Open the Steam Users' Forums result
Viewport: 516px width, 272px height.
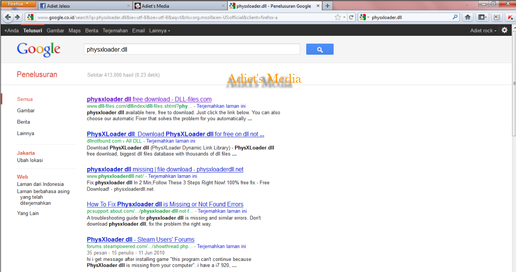pos(140,240)
